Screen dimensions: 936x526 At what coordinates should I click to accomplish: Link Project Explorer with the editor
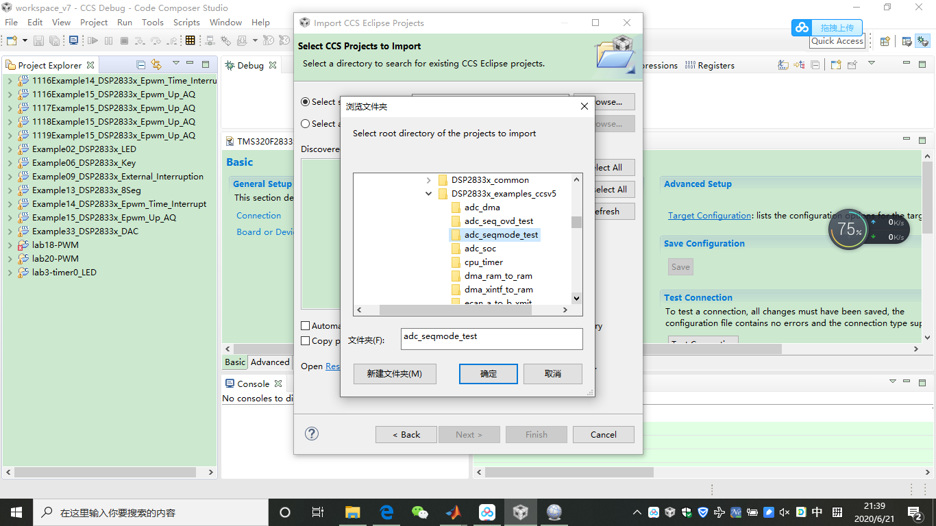157,64
